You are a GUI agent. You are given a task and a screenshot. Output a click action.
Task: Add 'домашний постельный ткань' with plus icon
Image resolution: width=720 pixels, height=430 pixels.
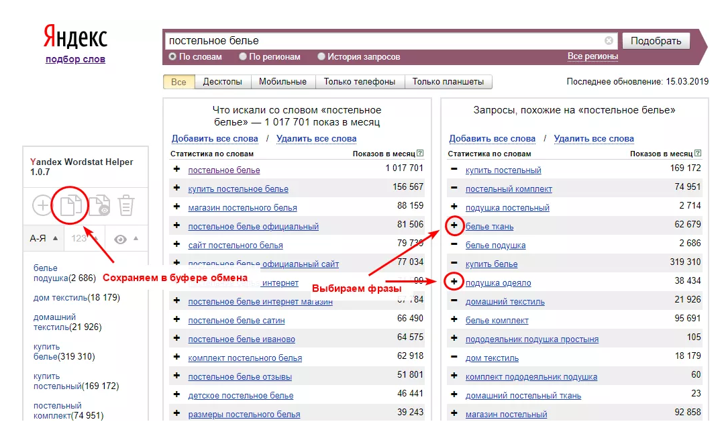point(454,395)
